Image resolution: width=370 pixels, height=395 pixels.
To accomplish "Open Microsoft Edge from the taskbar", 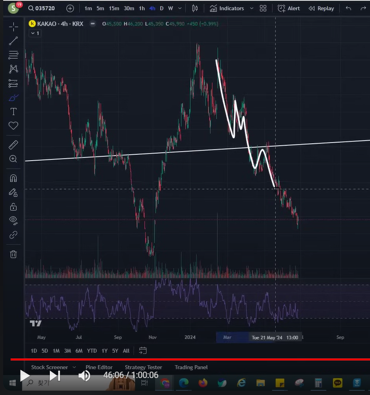I will [183, 383].
